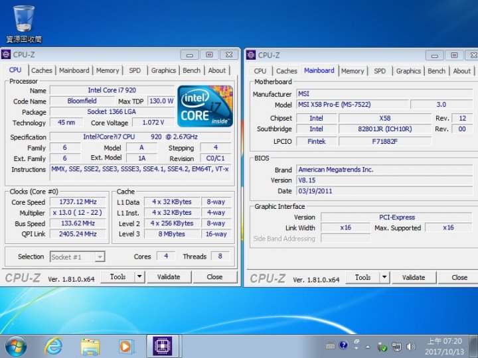Click Close button in right CPU-Z window
The height and width of the screenshot is (358, 478).
point(459,277)
